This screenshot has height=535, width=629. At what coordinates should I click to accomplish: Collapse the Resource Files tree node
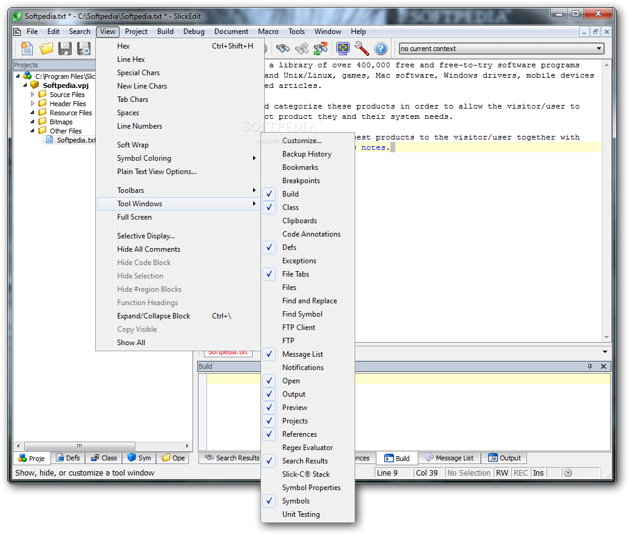click(33, 113)
